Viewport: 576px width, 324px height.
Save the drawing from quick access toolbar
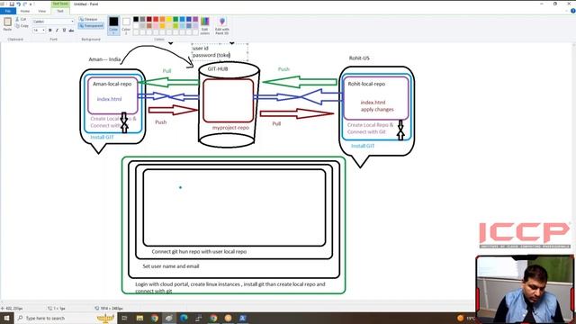(x=12, y=4)
